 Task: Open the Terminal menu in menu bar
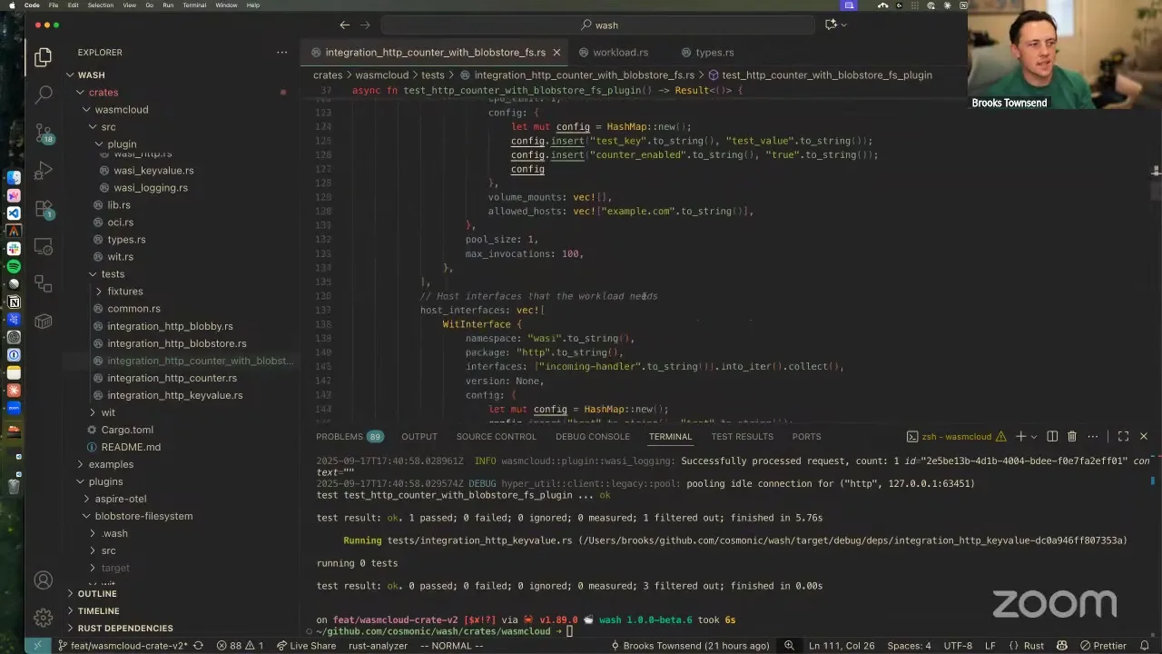coord(194,5)
